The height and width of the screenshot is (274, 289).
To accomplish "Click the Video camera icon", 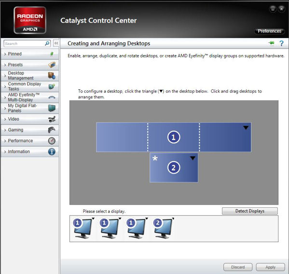I will [x=52, y=119].
